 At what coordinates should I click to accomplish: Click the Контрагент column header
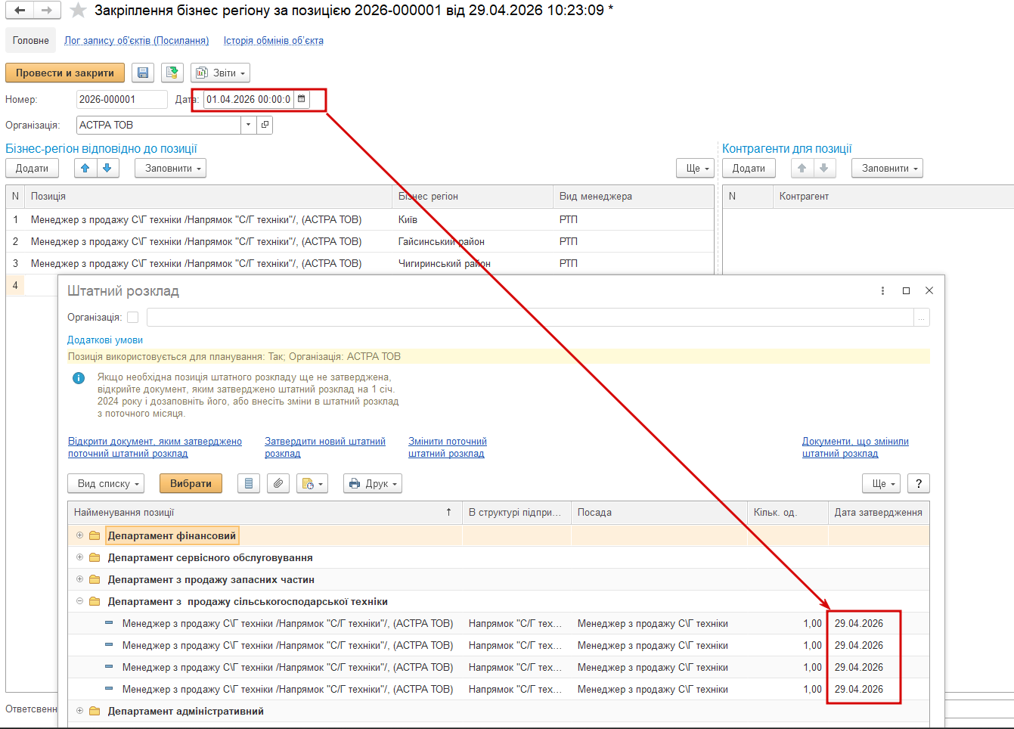click(x=892, y=196)
